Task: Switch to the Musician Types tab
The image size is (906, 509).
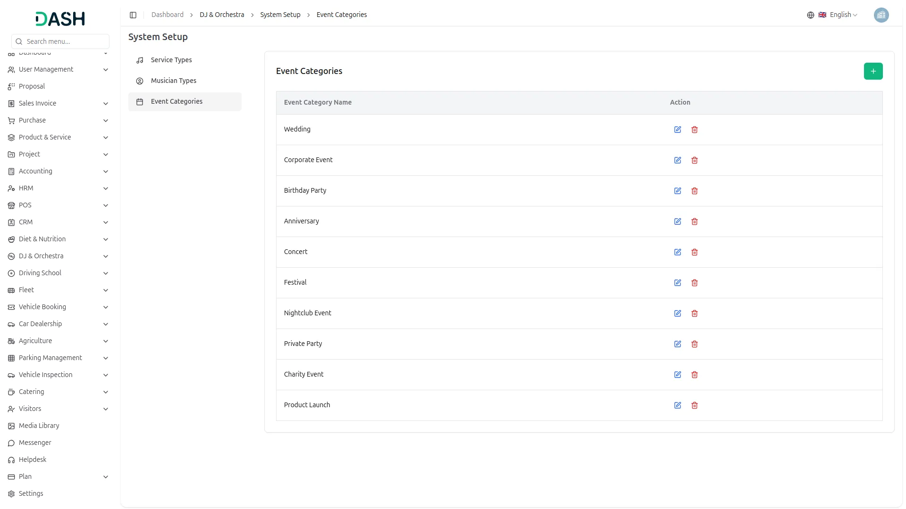Action: click(174, 81)
